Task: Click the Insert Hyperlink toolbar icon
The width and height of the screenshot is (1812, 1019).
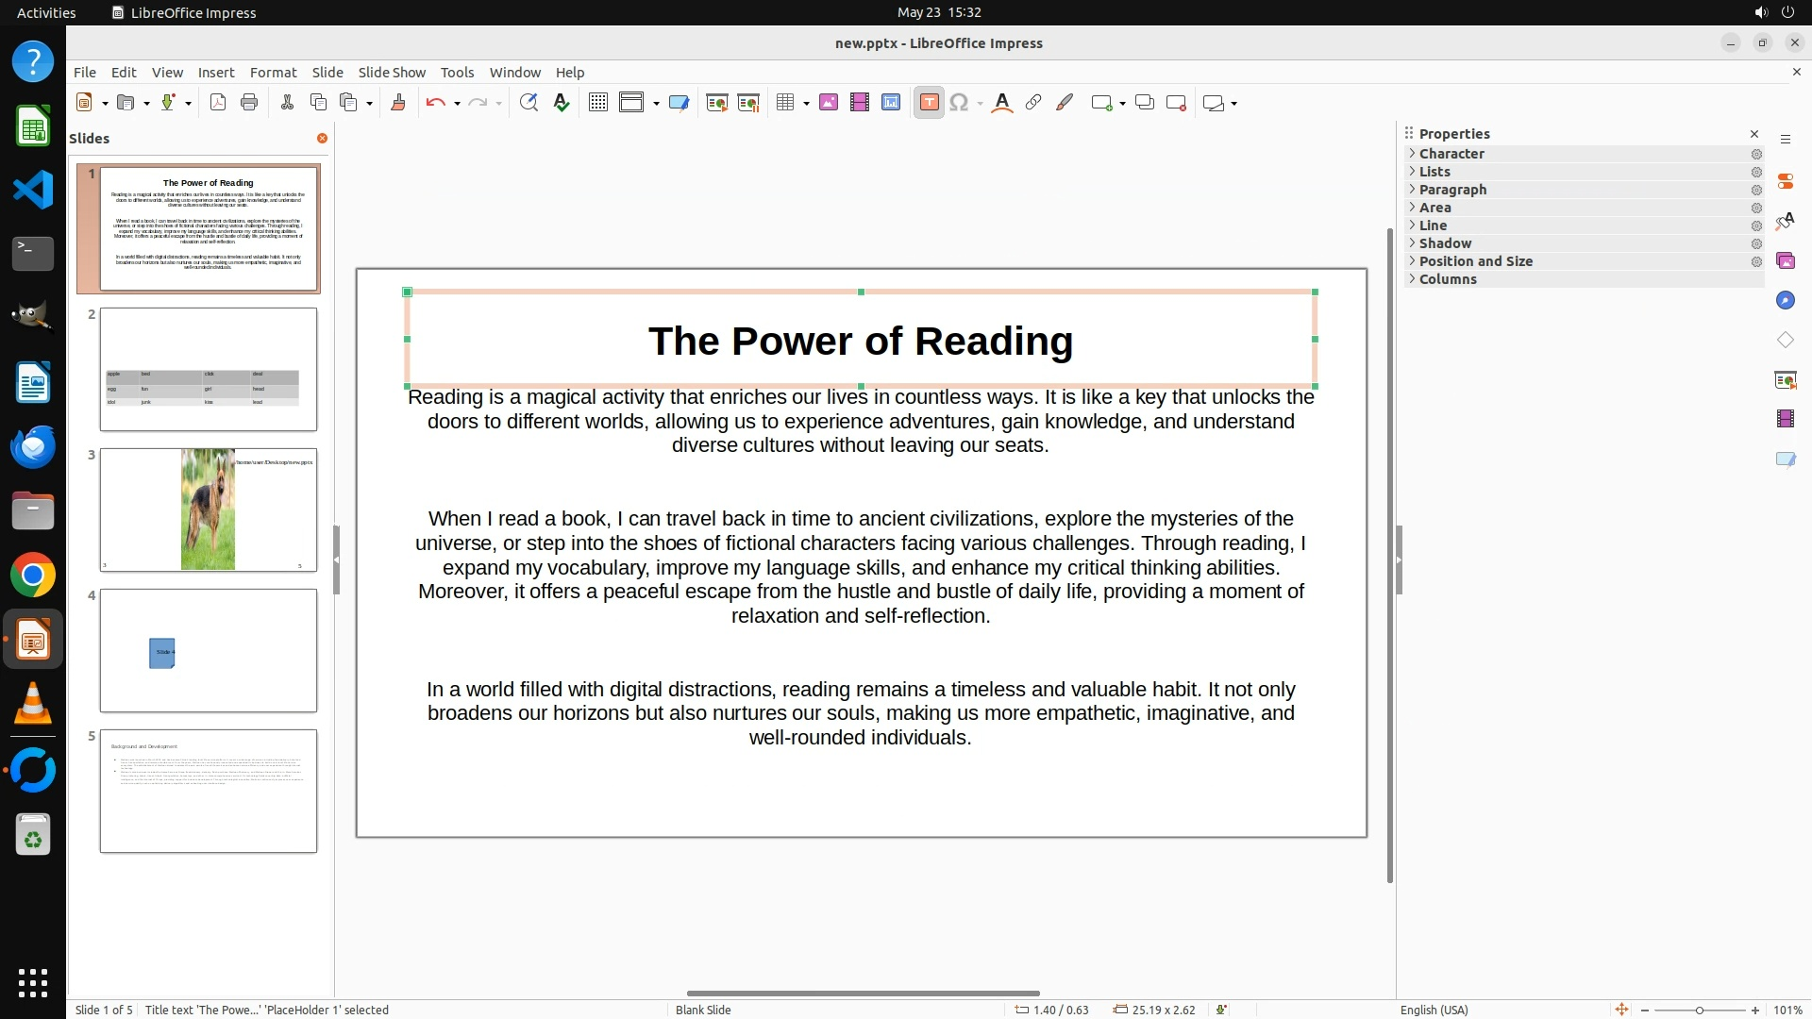Action: 1033,103
